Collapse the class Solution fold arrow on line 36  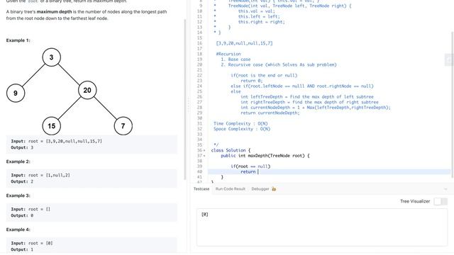tap(204, 150)
